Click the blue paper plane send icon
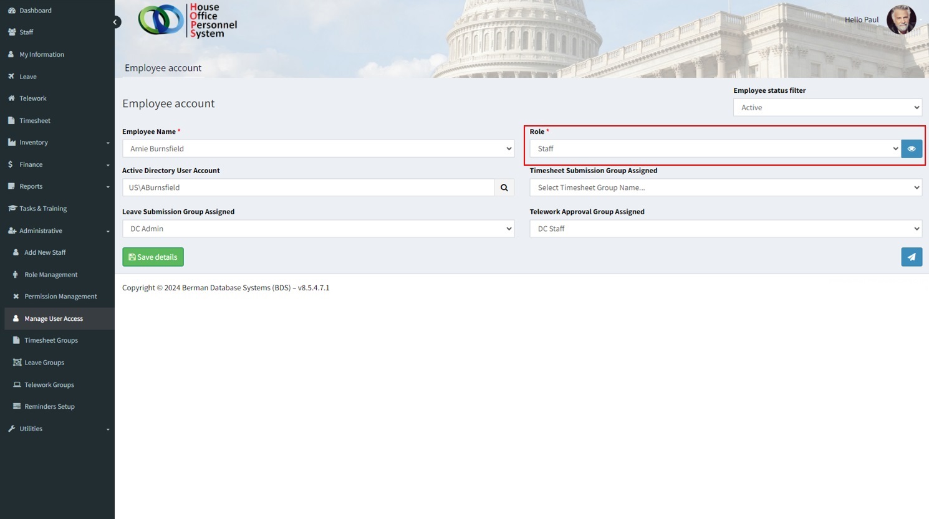The image size is (929, 519). coord(911,257)
